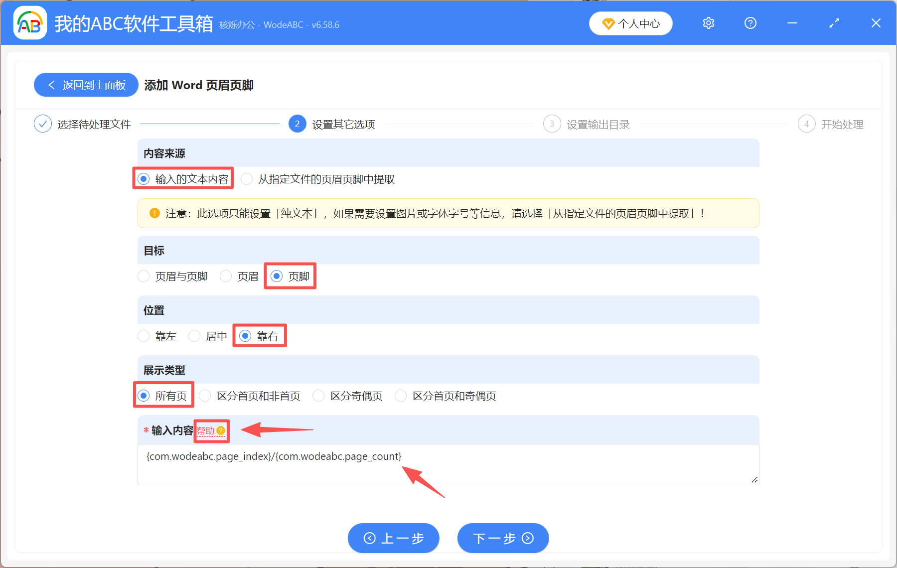Select 居中 as the position
The height and width of the screenshot is (568, 897).
(x=194, y=336)
